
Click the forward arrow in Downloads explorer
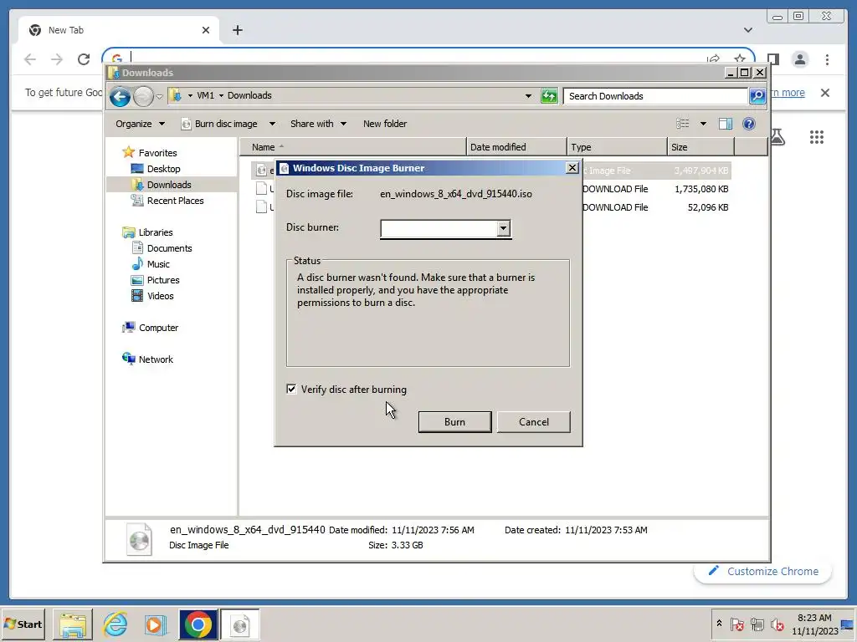point(143,97)
